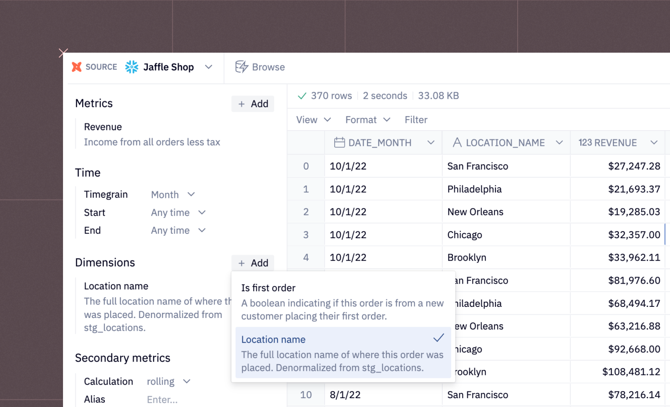670x407 pixels.
Task: Open the LOCATION_NAME column header chevron
Action: [x=560, y=142]
